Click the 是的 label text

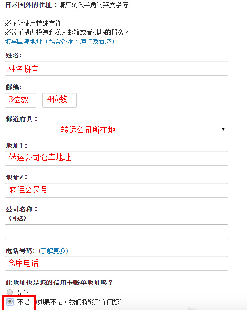[23, 292]
